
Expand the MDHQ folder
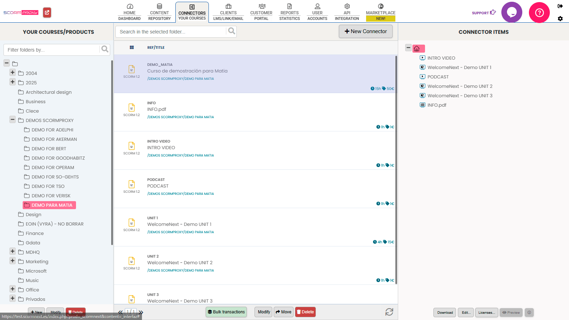(13, 251)
